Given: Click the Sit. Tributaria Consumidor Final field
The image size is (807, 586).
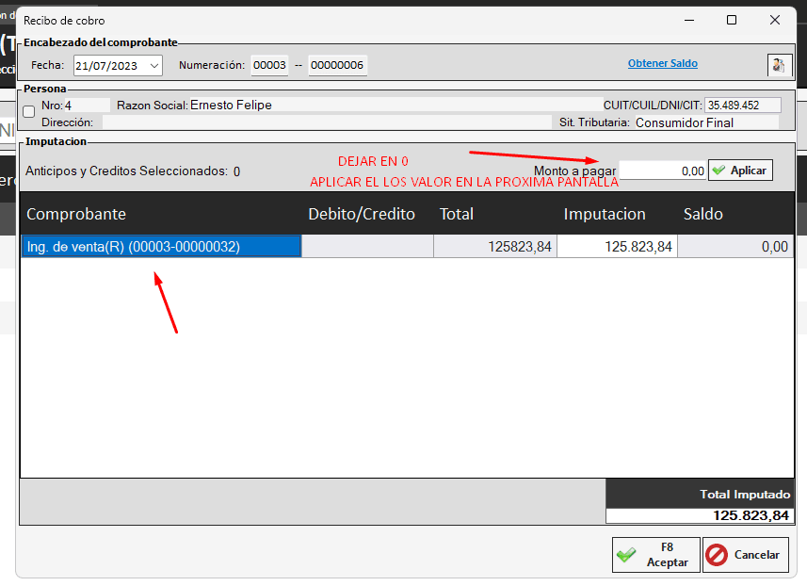Looking at the screenshot, I should coord(705,122).
